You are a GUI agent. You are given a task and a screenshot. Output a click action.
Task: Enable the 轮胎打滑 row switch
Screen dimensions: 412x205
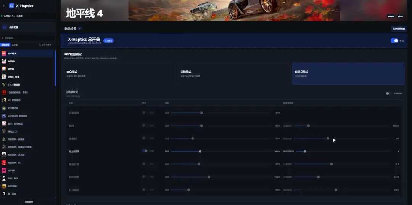[x=145, y=164]
